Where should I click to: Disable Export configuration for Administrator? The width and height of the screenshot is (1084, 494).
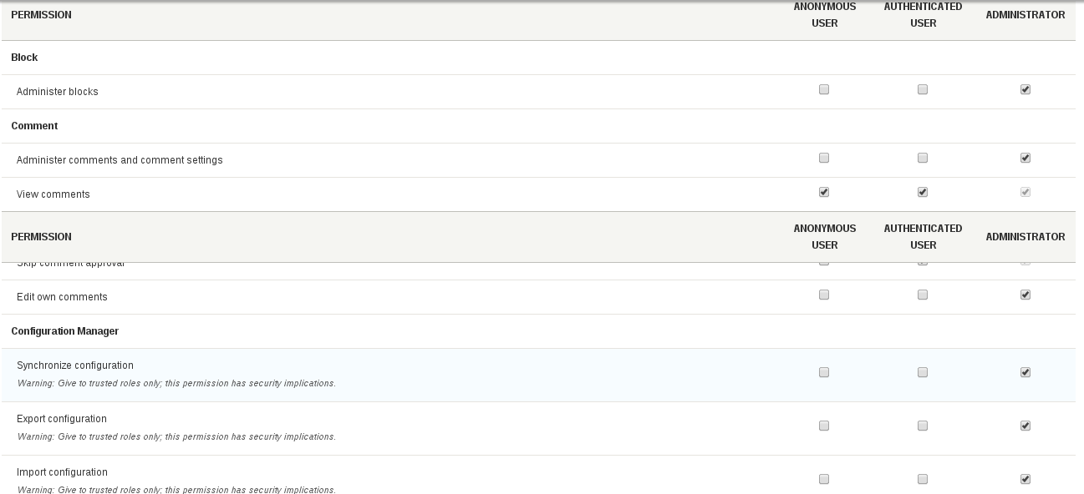(1025, 425)
